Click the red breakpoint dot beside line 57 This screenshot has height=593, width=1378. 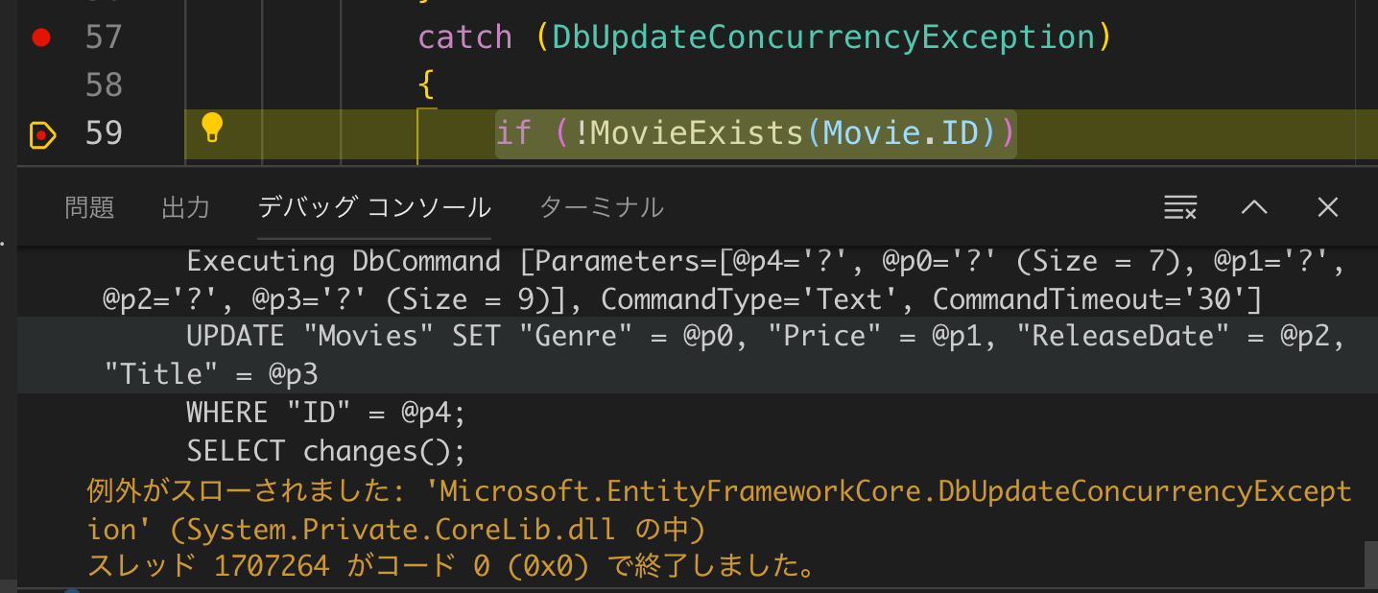[40, 36]
